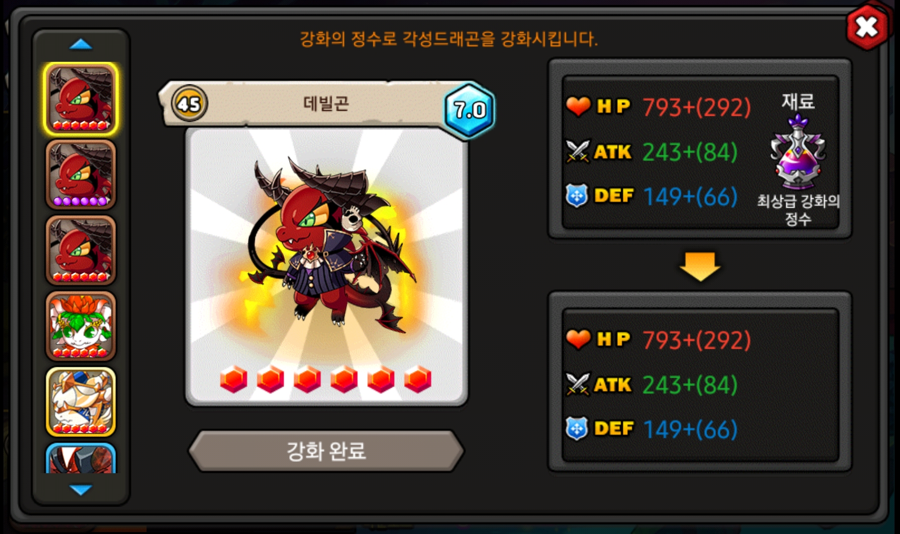Close the enhancement window with red X
900x534 pixels.
coord(867,27)
